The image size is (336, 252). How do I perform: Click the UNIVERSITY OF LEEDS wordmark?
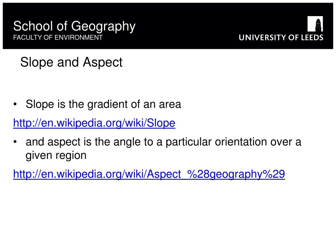[x=281, y=37]
